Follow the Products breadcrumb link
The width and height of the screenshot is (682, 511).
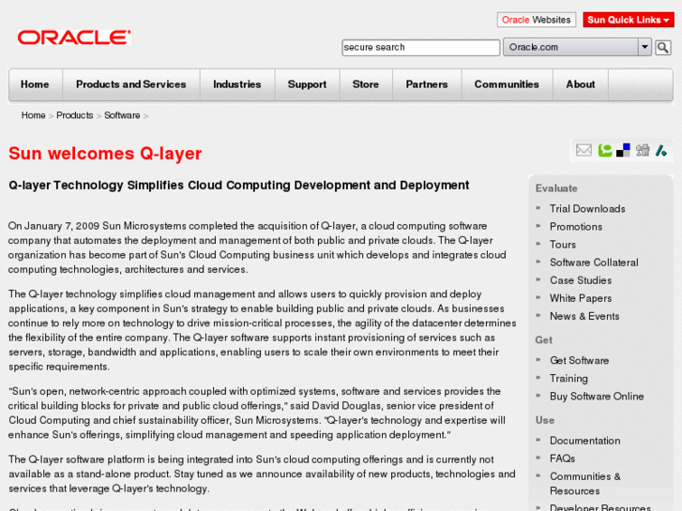pos(75,115)
